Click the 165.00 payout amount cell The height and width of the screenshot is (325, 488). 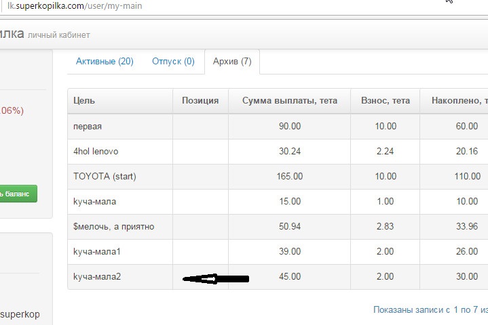(x=290, y=177)
